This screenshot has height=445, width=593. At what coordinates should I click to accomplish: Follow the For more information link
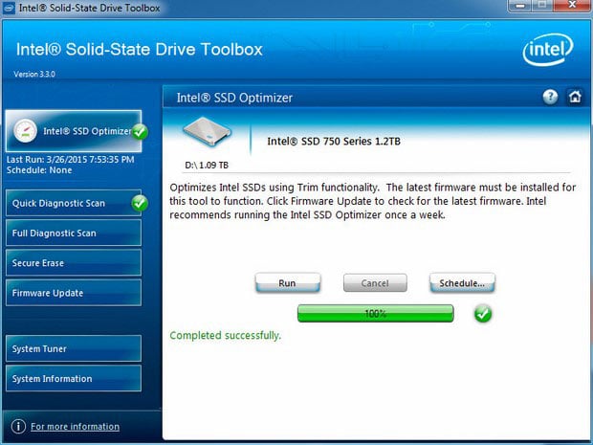75,426
